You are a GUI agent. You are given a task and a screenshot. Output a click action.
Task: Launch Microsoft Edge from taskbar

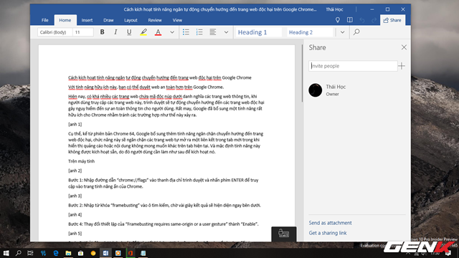click(56, 253)
